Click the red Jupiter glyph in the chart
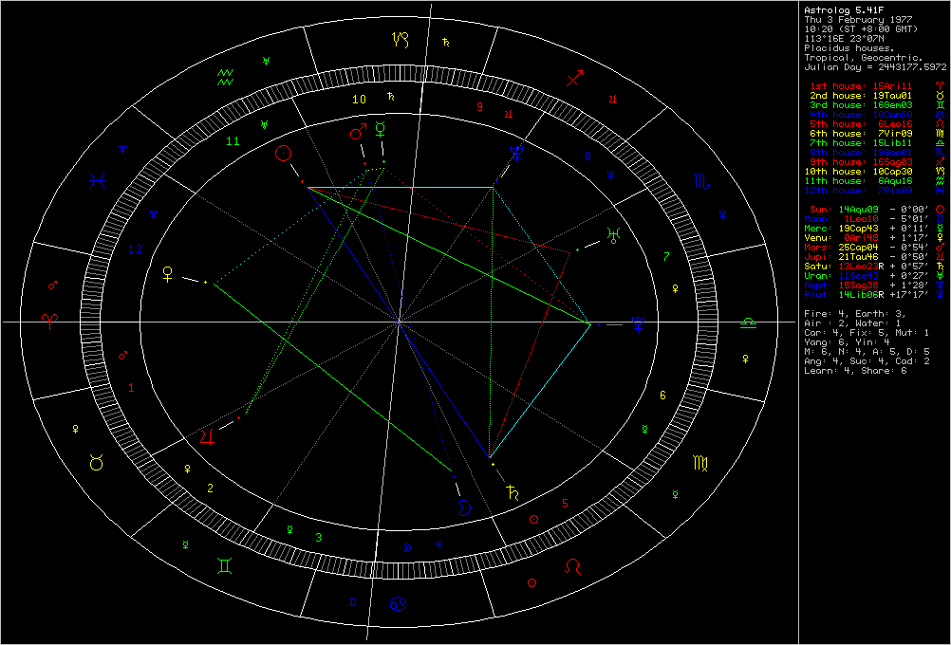 coord(207,436)
